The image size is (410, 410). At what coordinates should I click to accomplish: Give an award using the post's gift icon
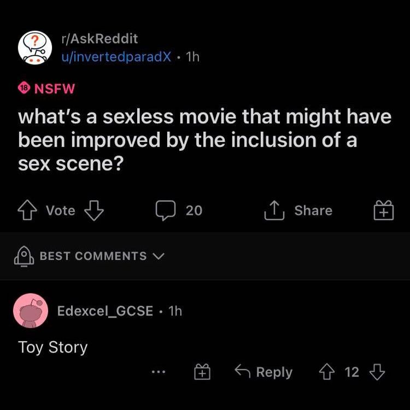coord(384,210)
